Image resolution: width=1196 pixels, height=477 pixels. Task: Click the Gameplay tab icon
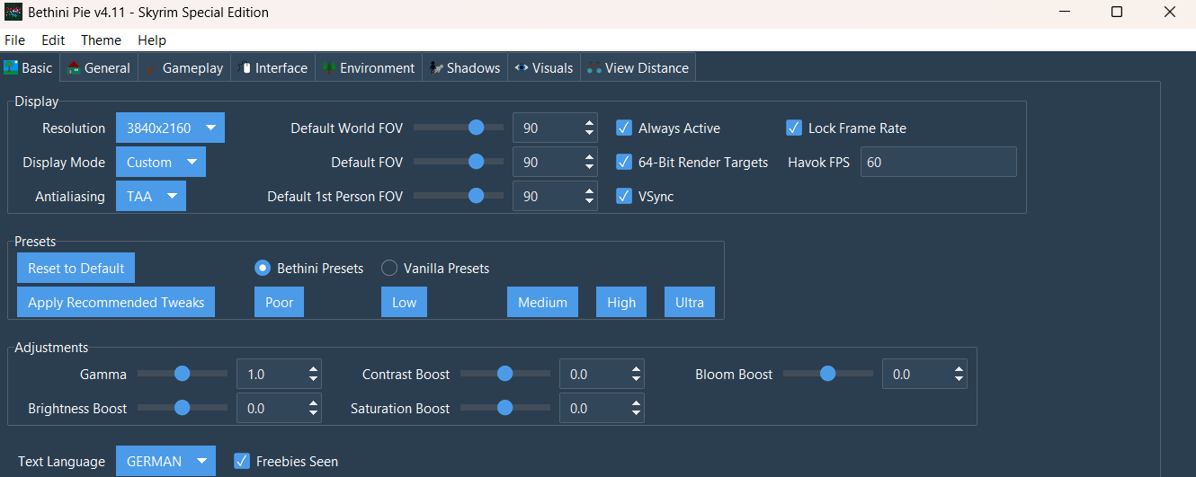152,68
